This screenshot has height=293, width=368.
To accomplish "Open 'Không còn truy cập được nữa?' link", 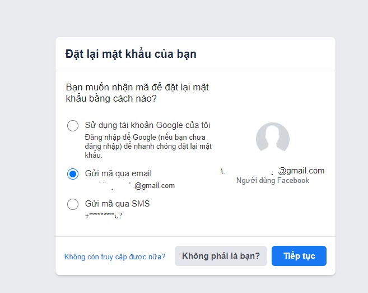I will tap(115, 257).
